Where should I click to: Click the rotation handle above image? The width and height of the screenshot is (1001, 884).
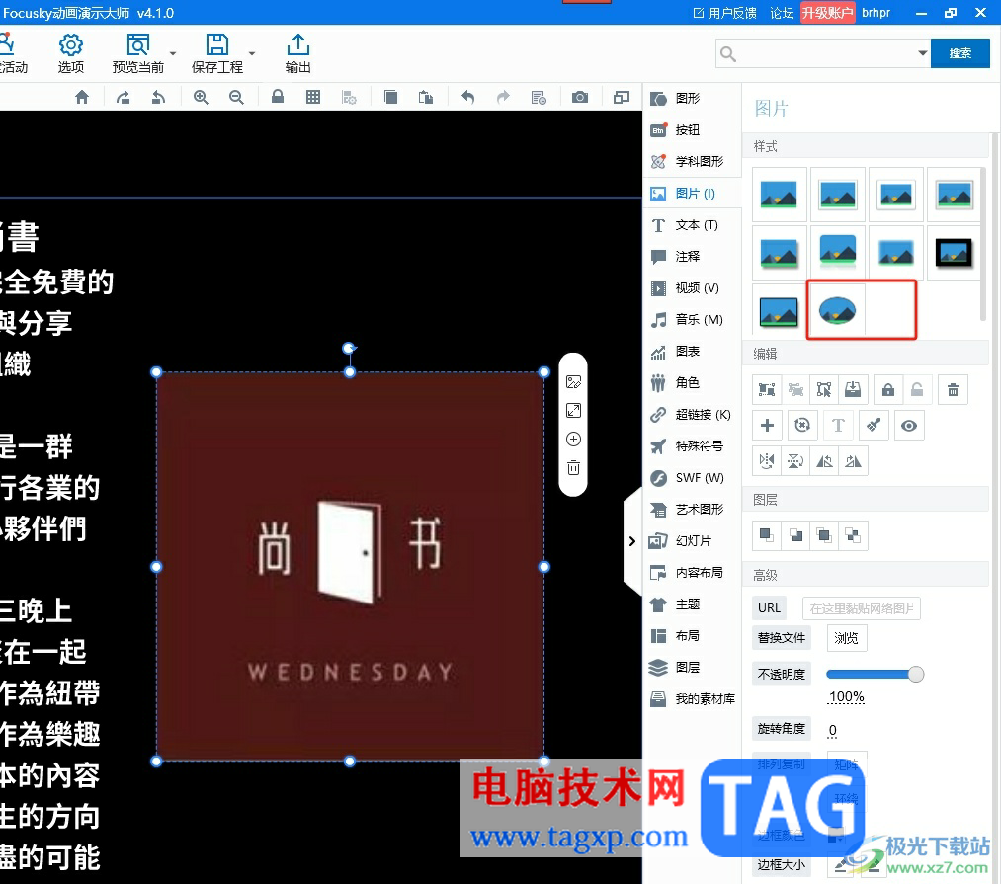tap(349, 348)
